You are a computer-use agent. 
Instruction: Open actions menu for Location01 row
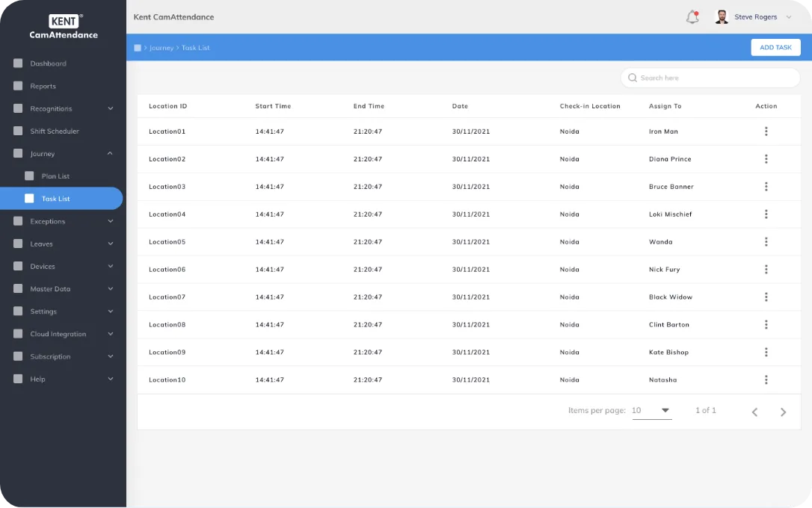766,131
